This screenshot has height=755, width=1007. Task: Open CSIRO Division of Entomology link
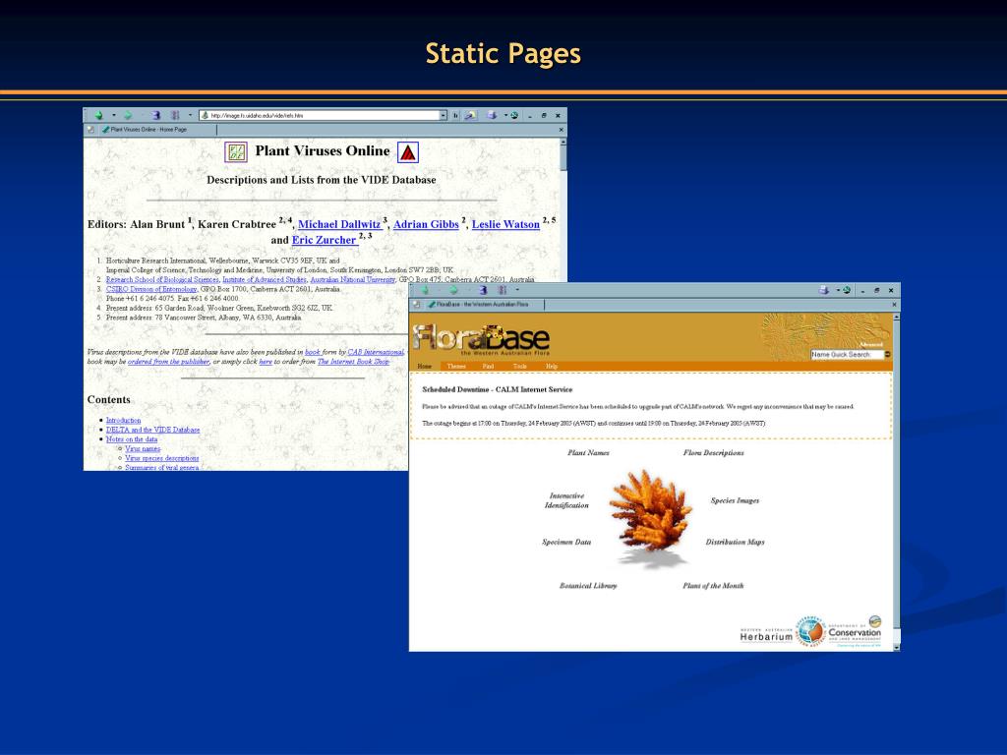[151, 289]
